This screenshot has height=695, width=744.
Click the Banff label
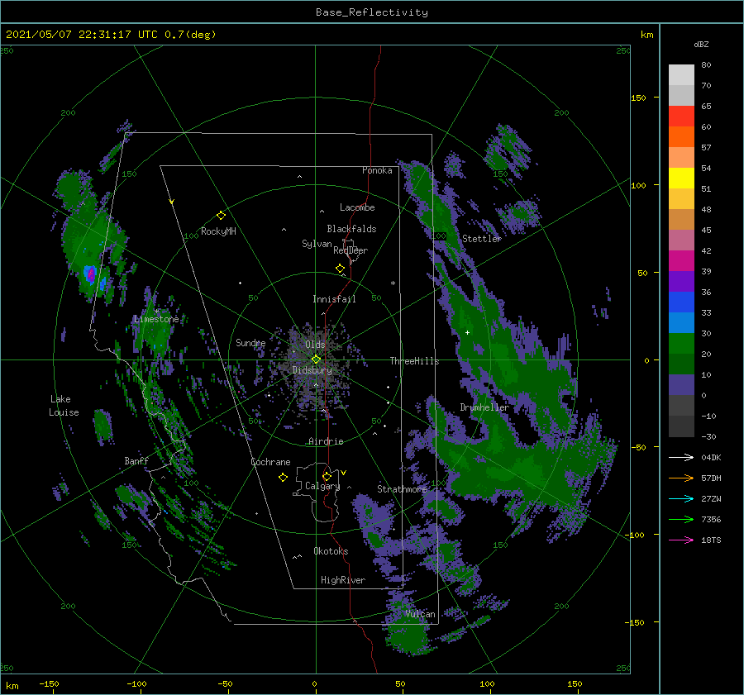(136, 460)
